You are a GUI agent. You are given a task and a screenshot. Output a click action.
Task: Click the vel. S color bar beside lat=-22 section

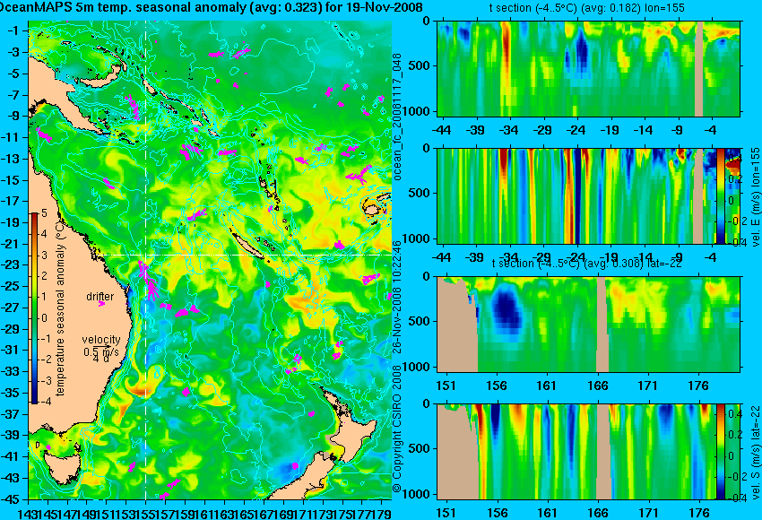pos(720,452)
